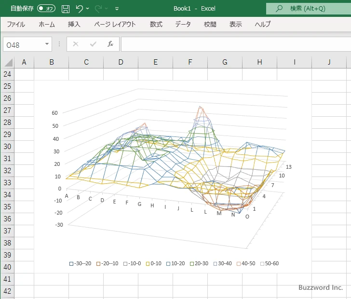Click the 検索 (Alt+Q) search box
The width and height of the screenshot is (351, 299).
(x=309, y=9)
